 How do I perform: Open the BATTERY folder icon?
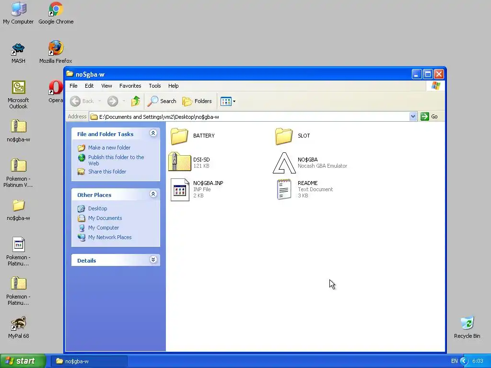[x=179, y=136]
